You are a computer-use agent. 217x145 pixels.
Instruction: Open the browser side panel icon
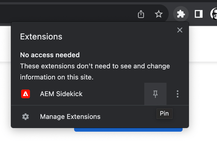coord(198,14)
